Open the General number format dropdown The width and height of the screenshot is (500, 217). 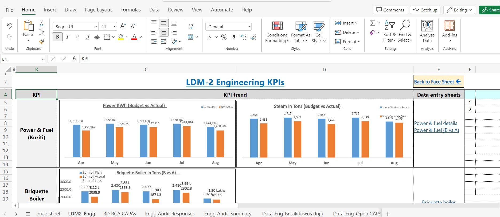click(x=249, y=27)
